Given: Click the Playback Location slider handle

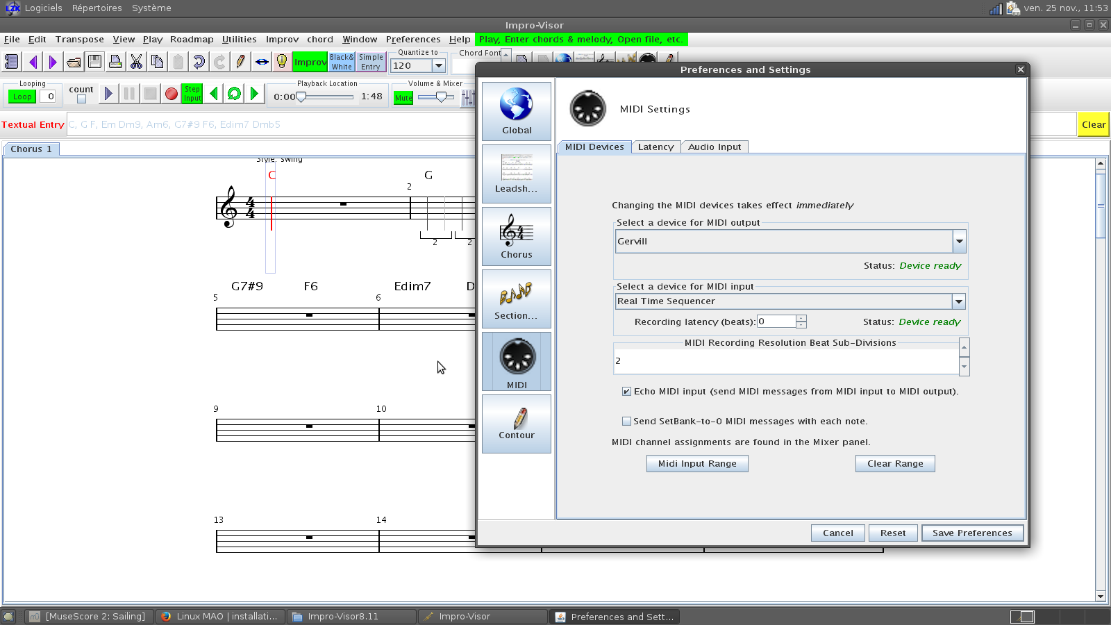Looking at the screenshot, I should (301, 97).
